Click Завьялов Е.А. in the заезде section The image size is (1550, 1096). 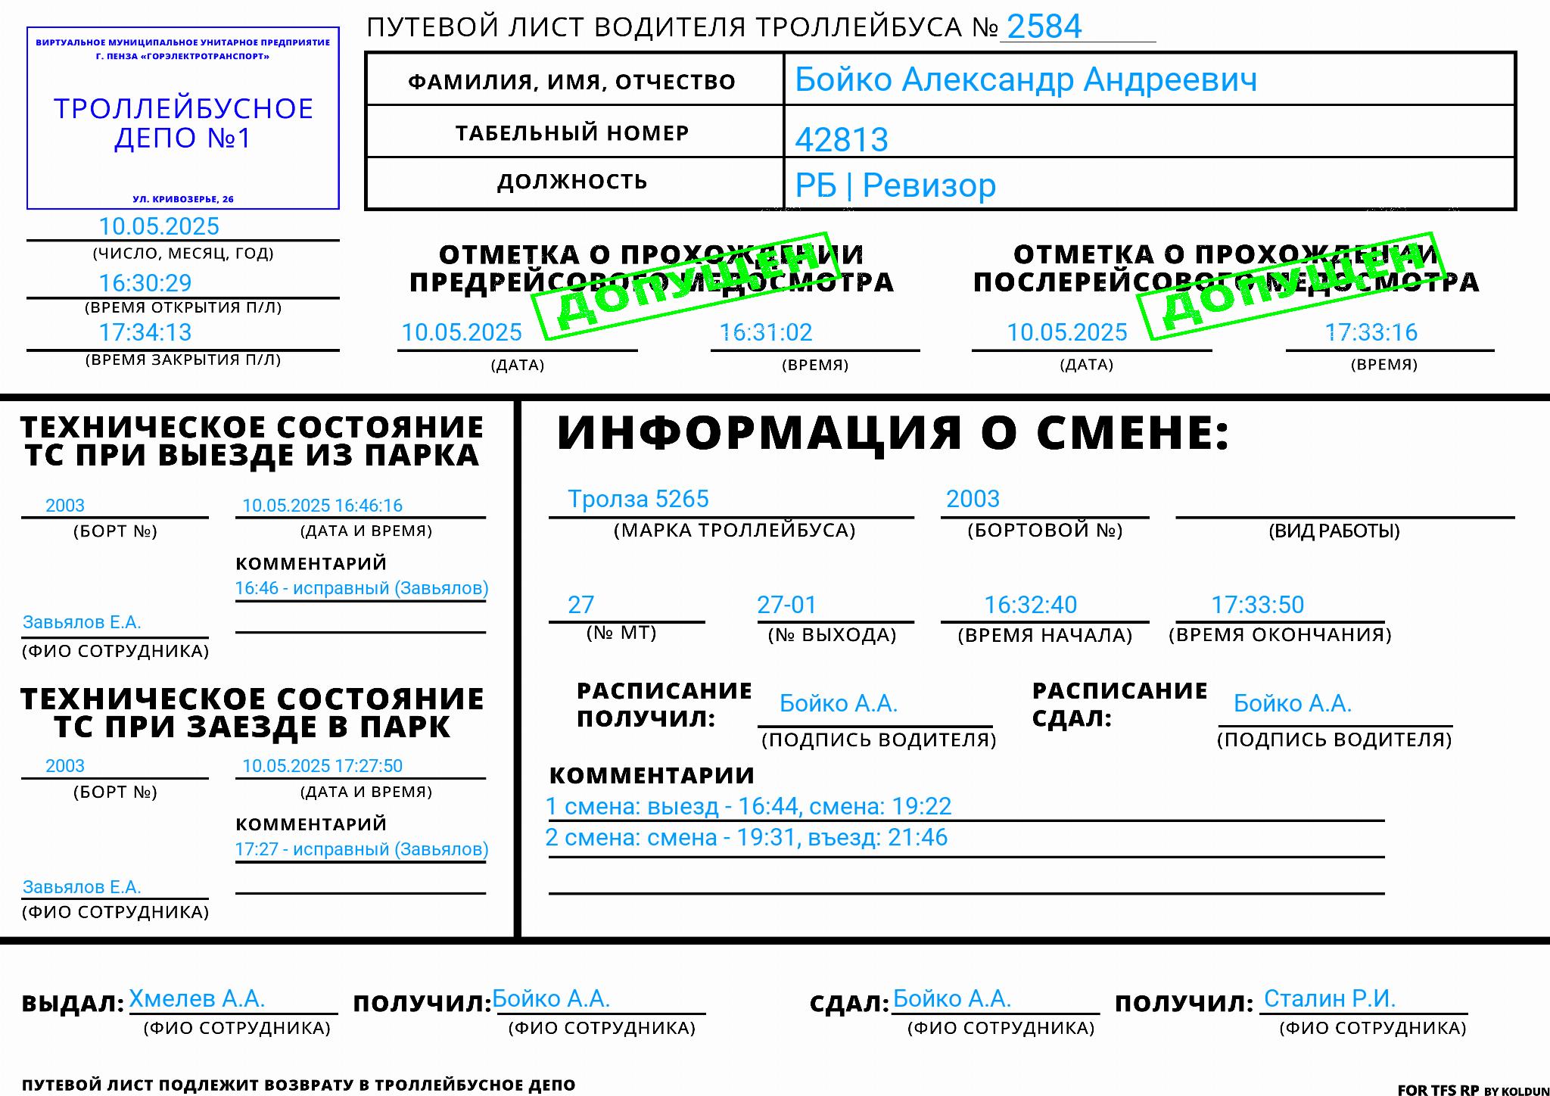tap(82, 887)
